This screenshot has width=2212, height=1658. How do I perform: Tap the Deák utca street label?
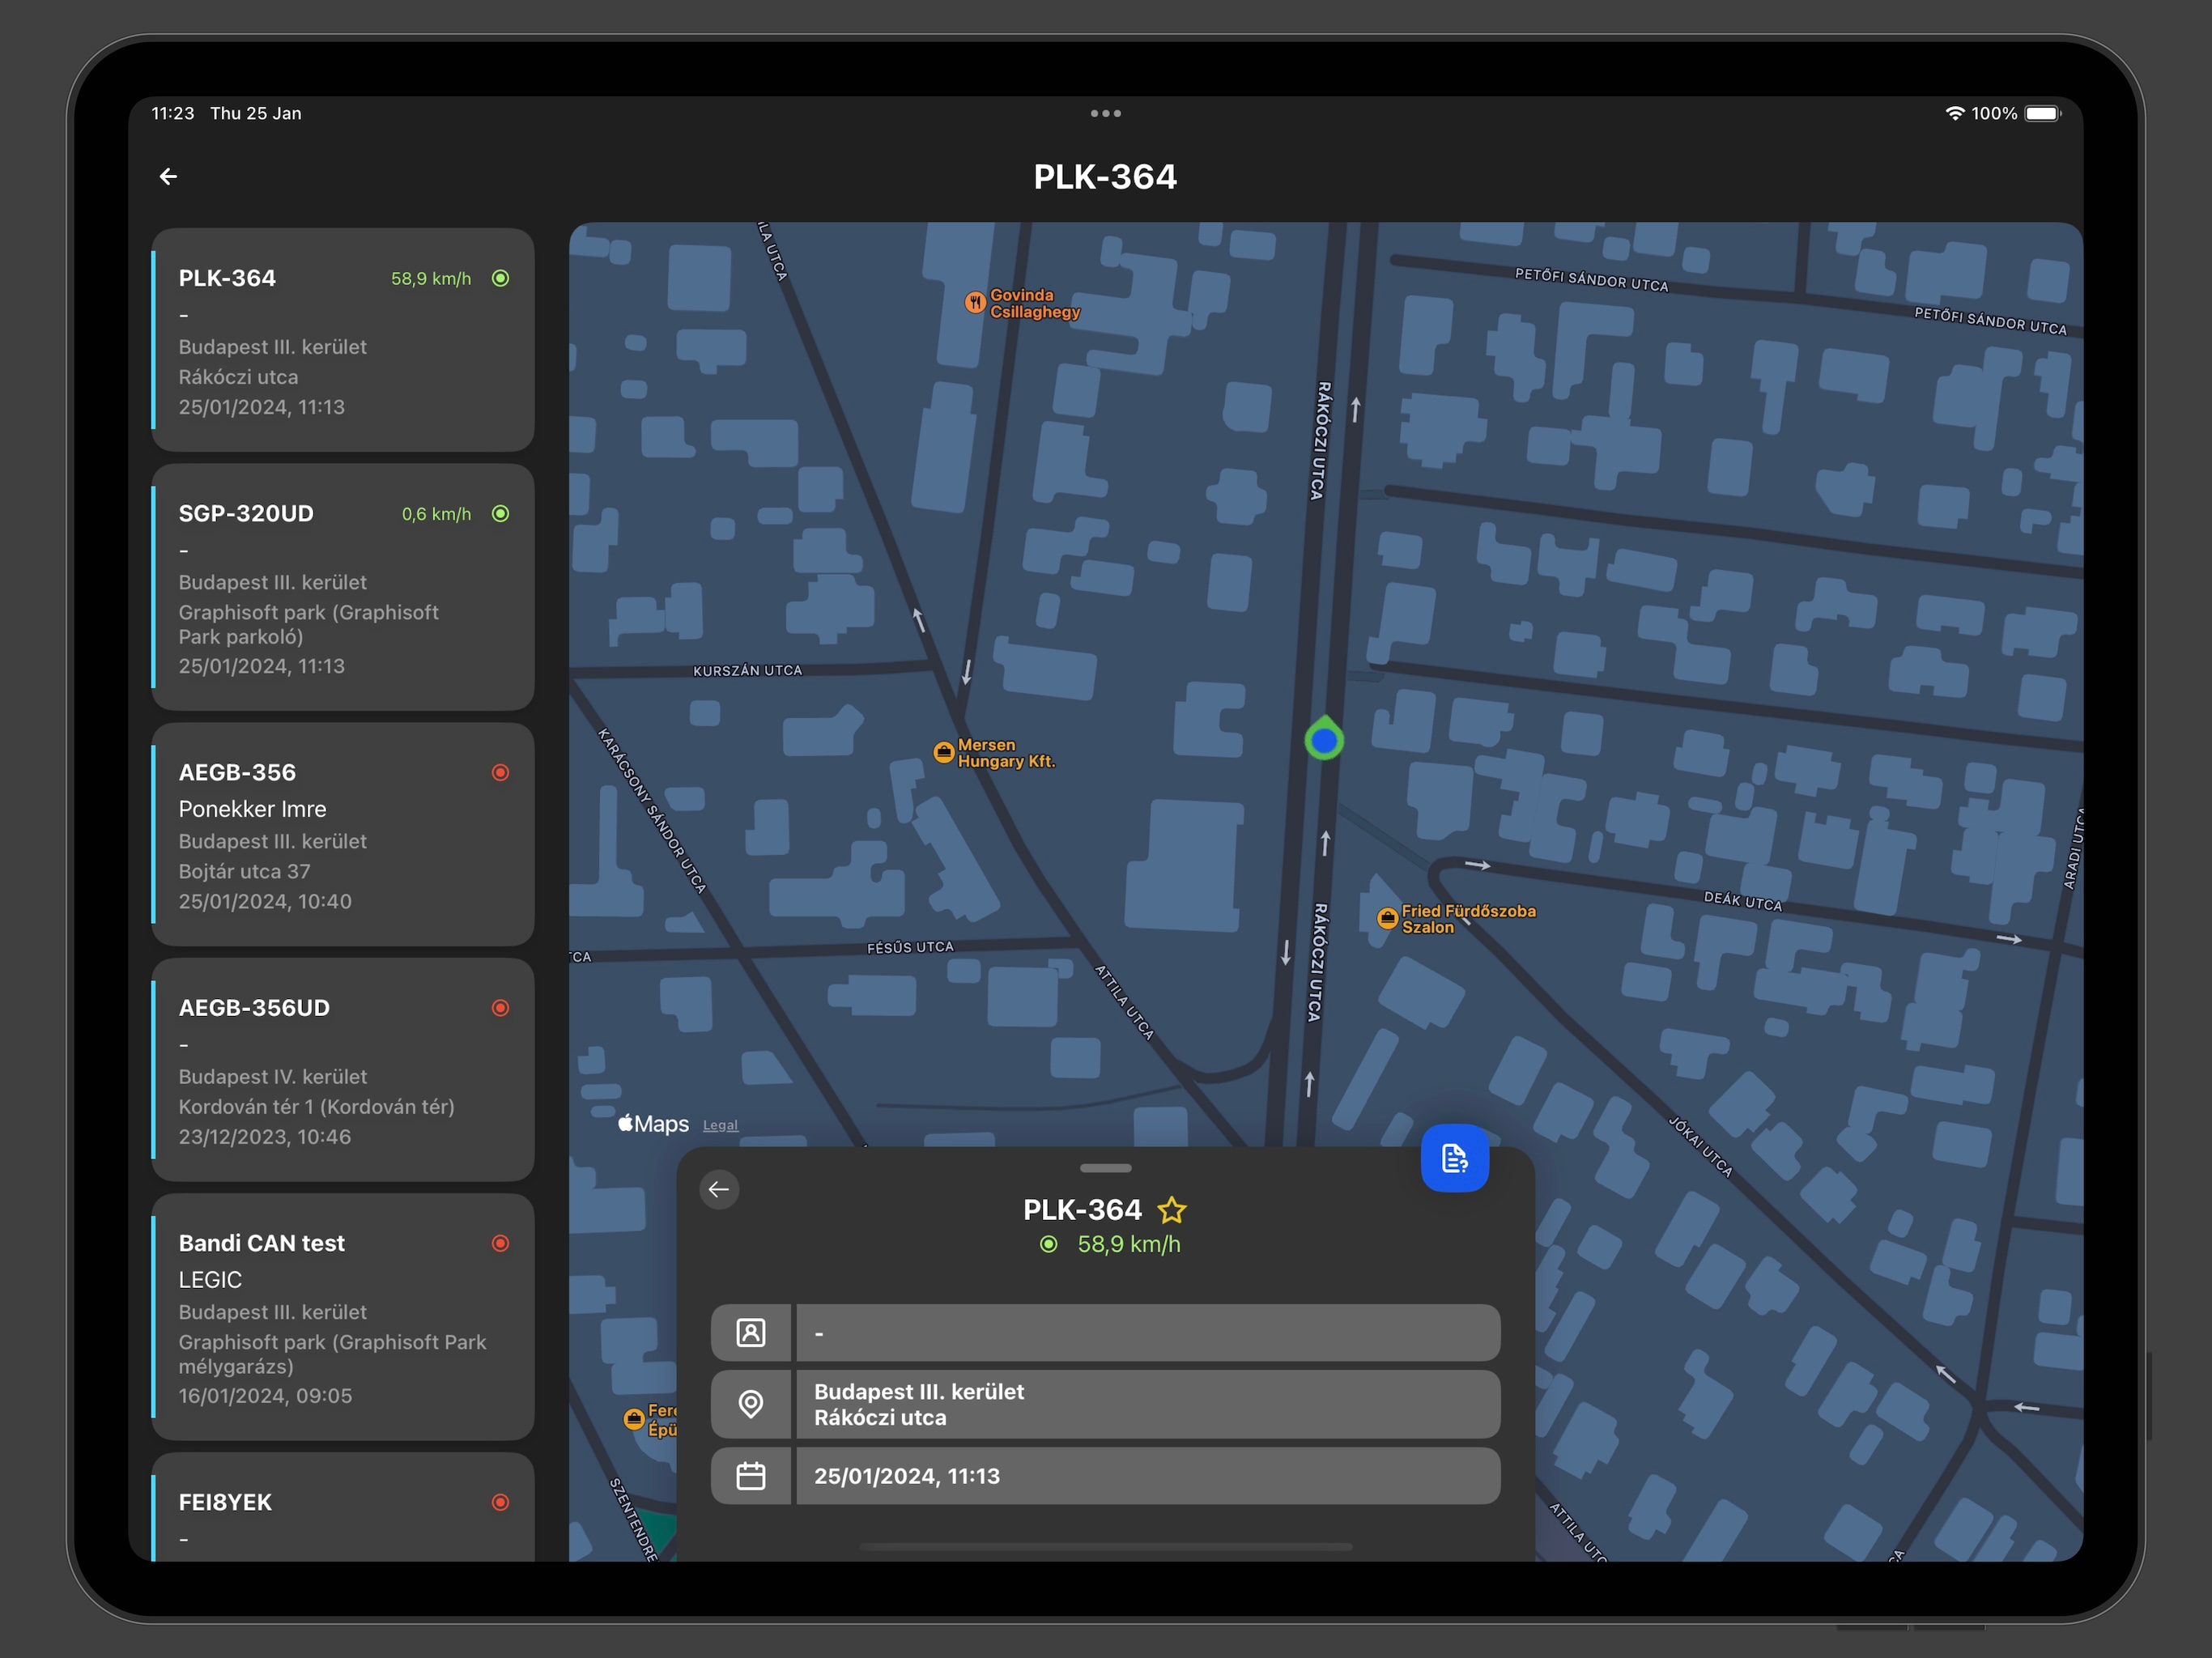[1743, 901]
